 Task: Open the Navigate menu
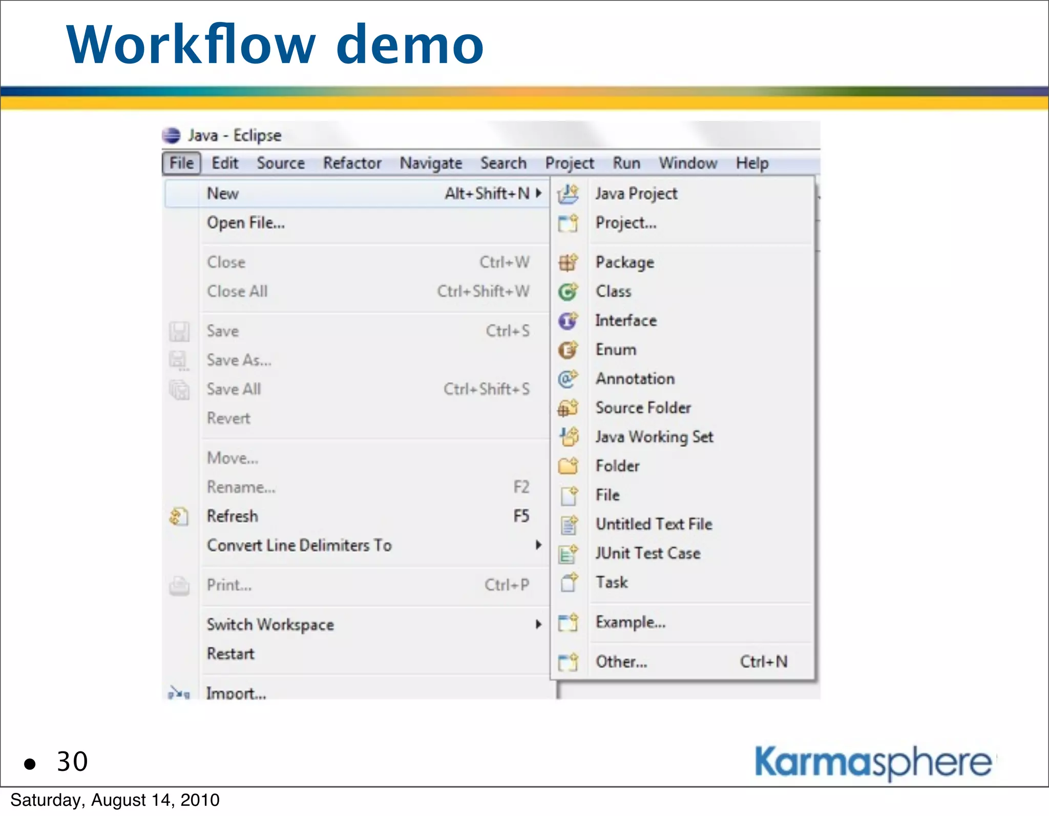coord(431,163)
